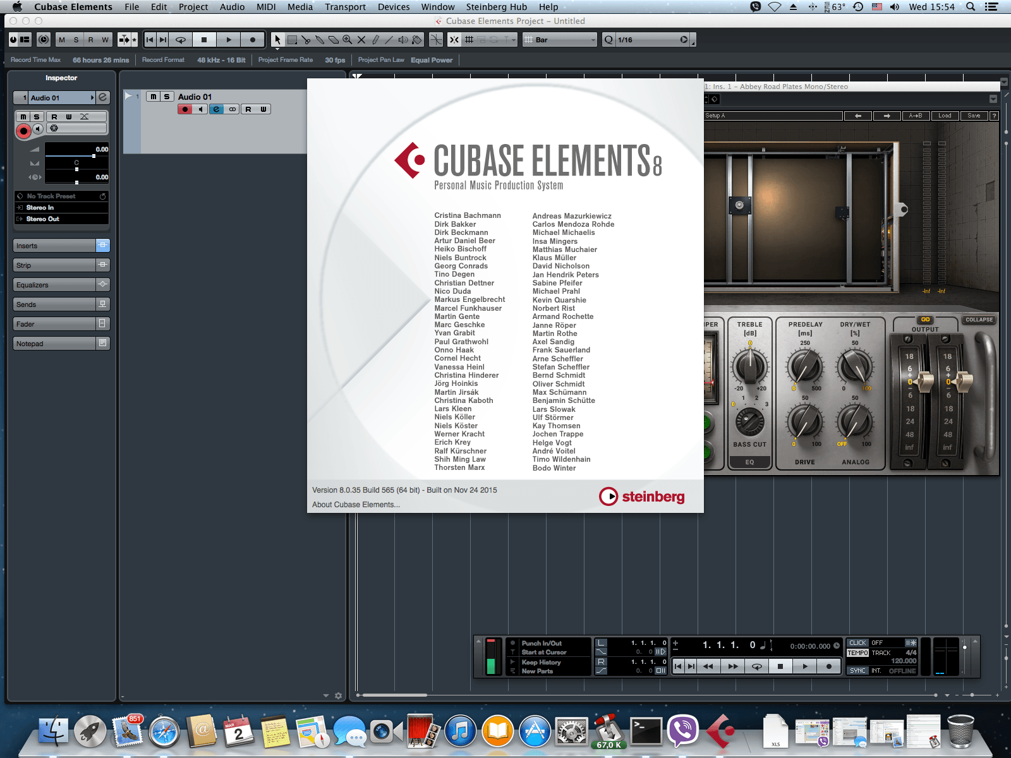The height and width of the screenshot is (758, 1011).
Task: Toggle Mute button in Inspector
Action: click(x=23, y=117)
